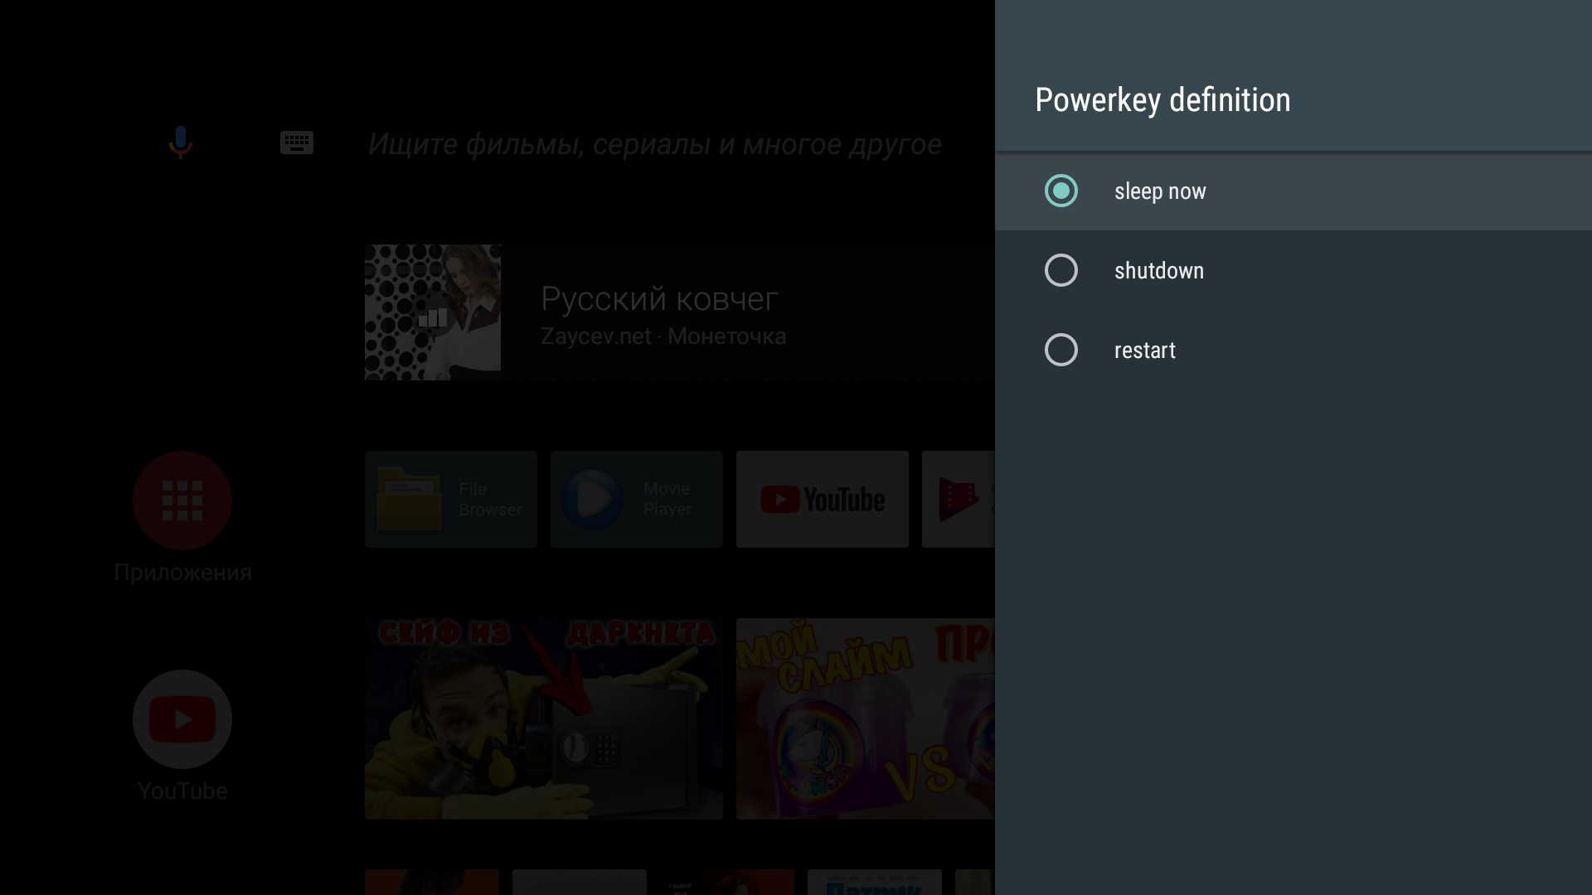
Task: Open the Приложения (Apps) grid icon
Action: (182, 500)
